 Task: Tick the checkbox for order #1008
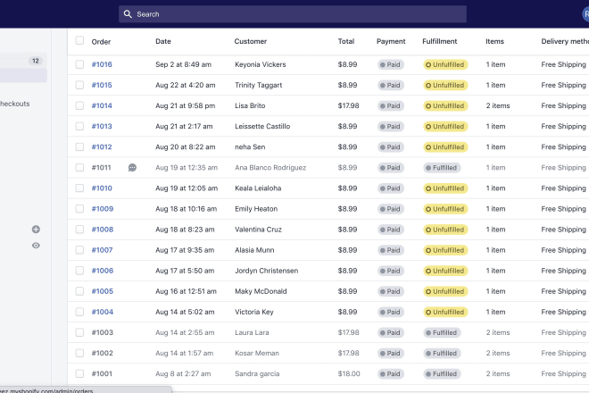(x=79, y=230)
